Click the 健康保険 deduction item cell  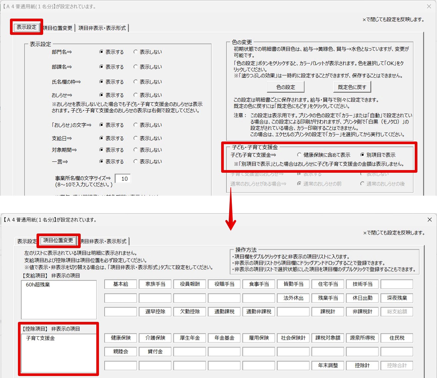(x=121, y=338)
